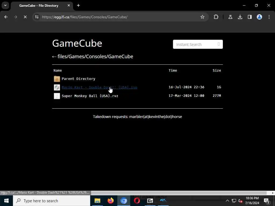Open Super Monkey Ball (USA).rvz

(90, 96)
